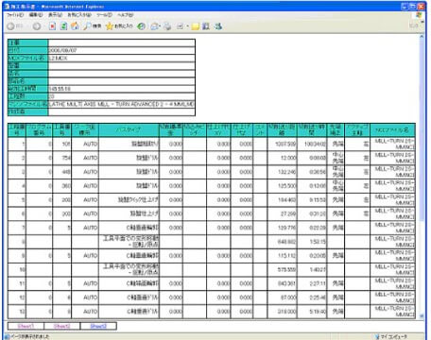The image size is (431, 340).
Task: Click the status bar page icon
Action: click(7, 336)
